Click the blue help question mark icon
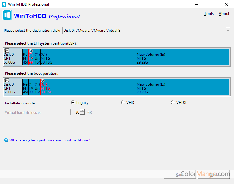The height and width of the screenshot is (184, 234). pos(6,141)
